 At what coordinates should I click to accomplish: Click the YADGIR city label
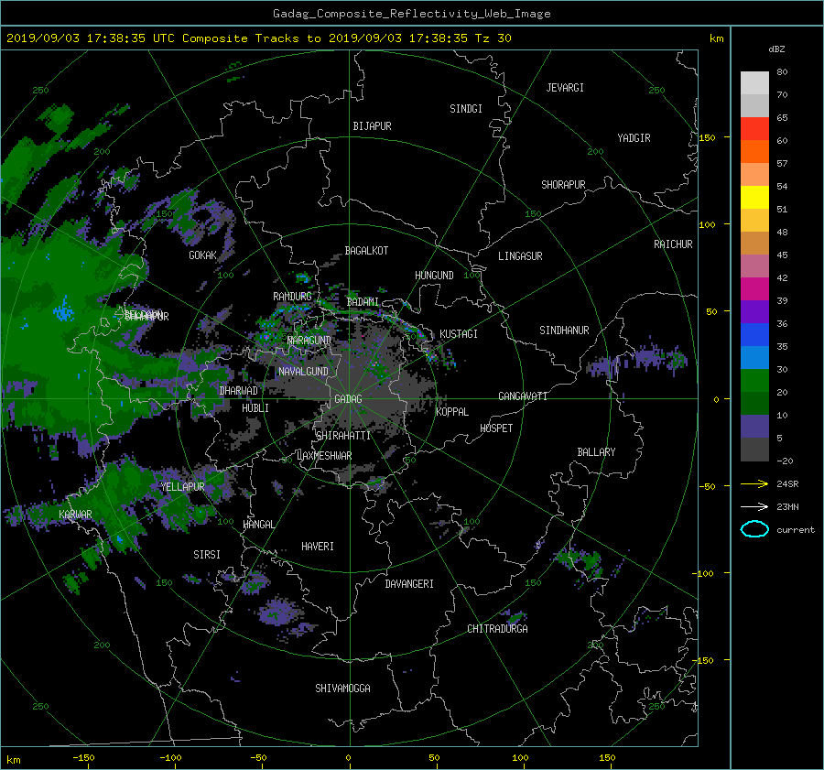[634, 138]
